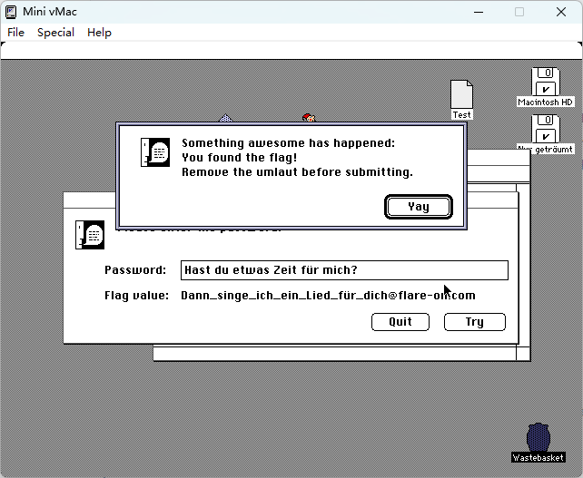Click the Flag value text
Image resolution: width=583 pixels, height=478 pixels.
point(328,296)
